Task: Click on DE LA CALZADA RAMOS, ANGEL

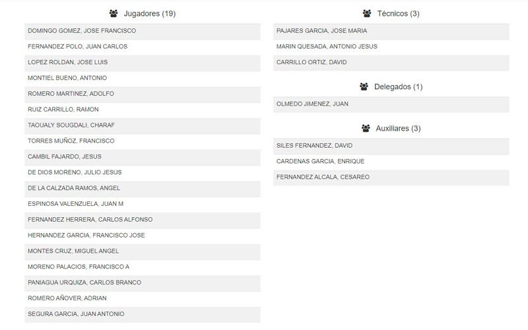Action: tap(143, 189)
